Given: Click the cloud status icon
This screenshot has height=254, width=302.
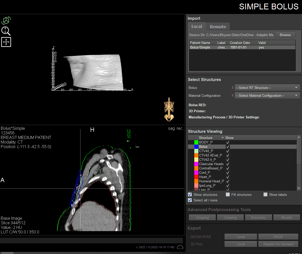Looking at the screenshot, I should point(180,247).
